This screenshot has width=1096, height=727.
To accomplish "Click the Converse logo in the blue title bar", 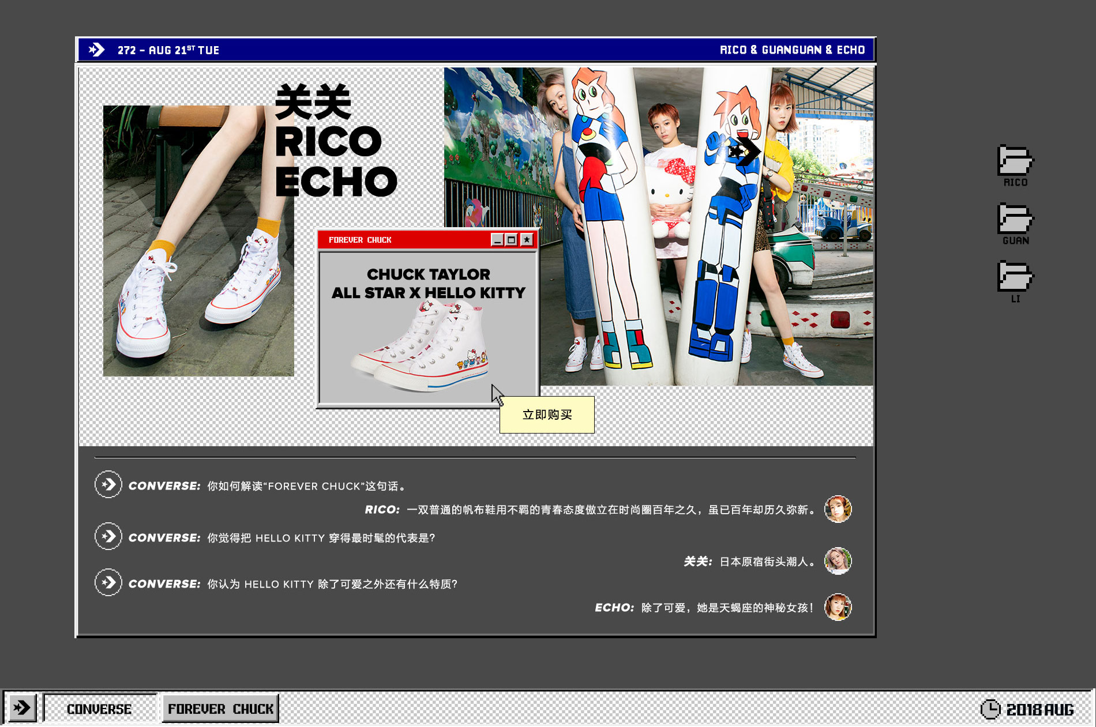I will click(x=96, y=50).
